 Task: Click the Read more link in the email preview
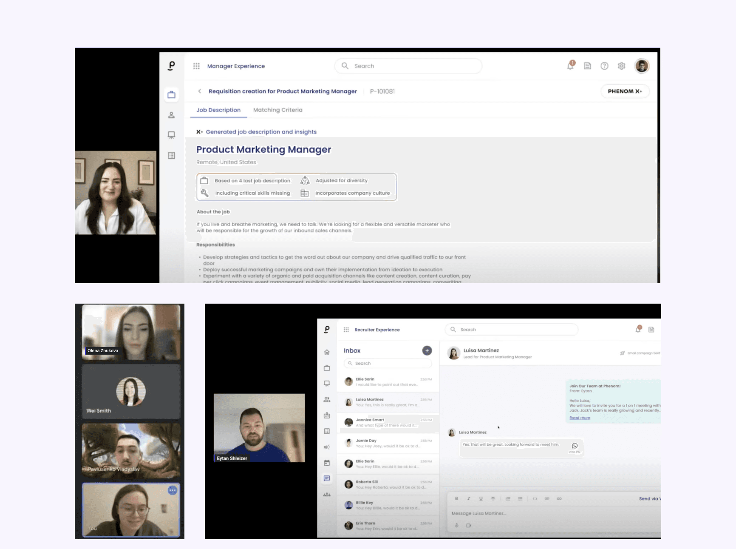point(580,418)
